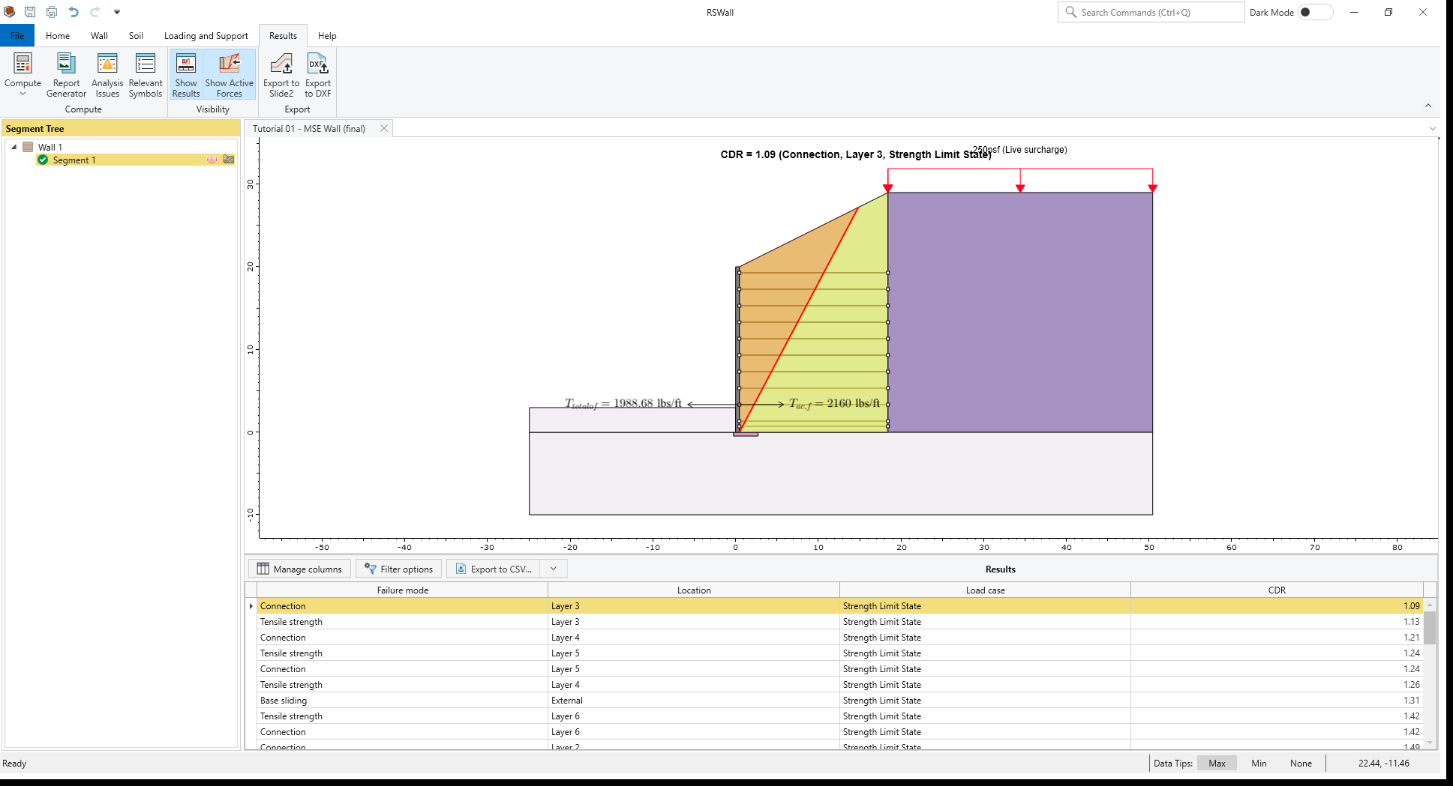Redo the last undone action
This screenshot has width=1453, height=786.
coord(95,12)
